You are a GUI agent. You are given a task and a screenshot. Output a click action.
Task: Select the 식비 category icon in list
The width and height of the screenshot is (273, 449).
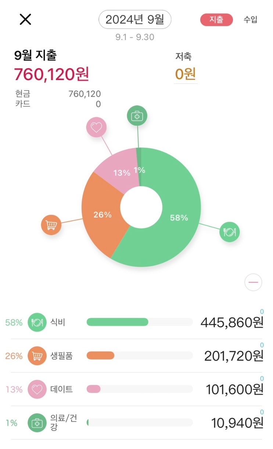pos(37,322)
